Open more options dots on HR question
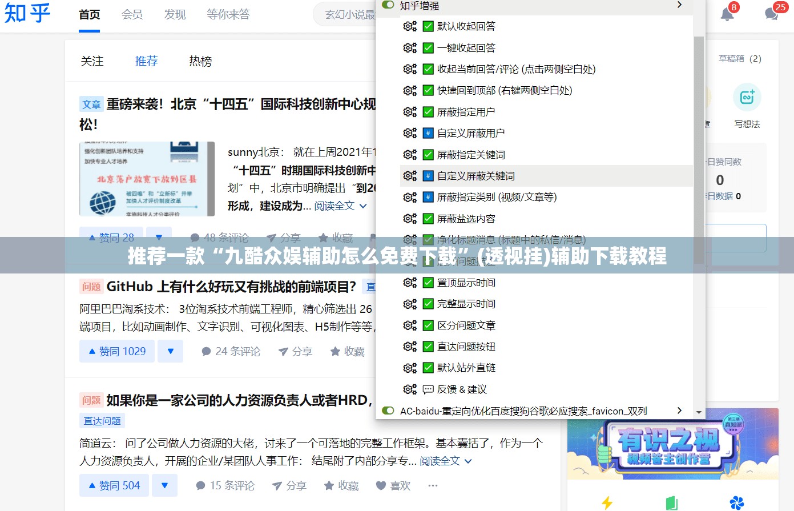 433,486
